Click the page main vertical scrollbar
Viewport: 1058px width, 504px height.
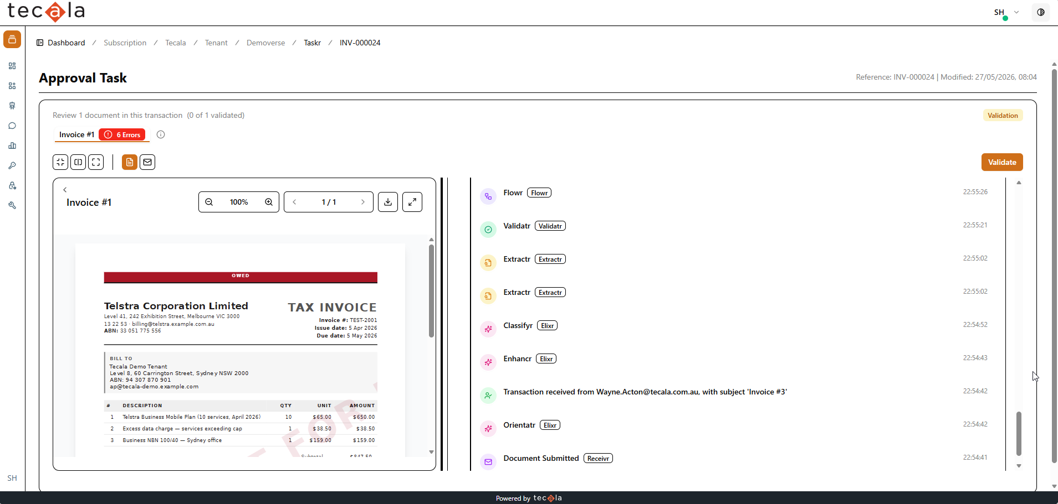coord(1054,266)
